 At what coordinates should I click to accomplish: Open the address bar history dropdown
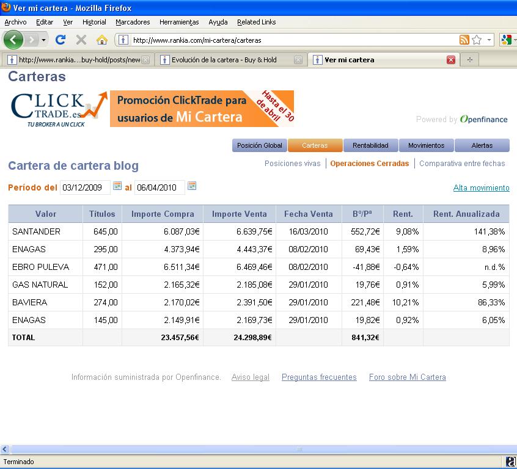click(x=489, y=40)
